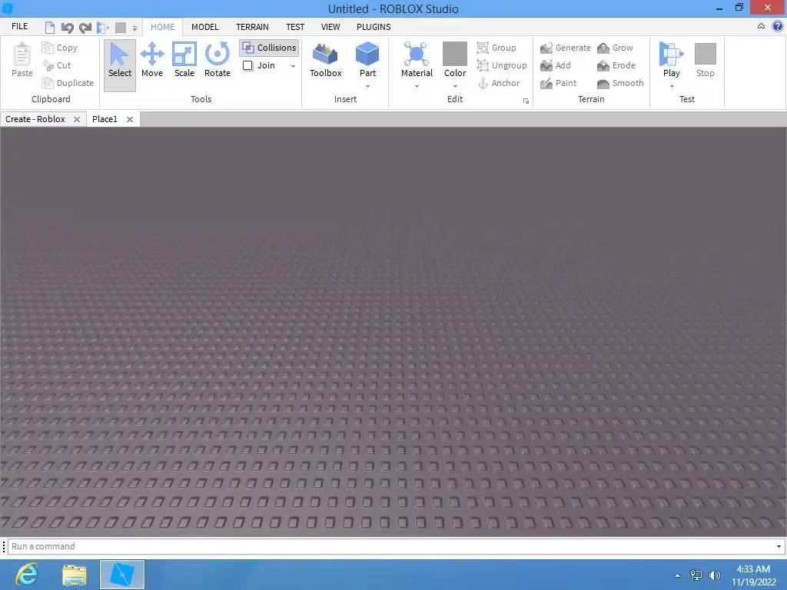
Task: Collapse the ribbon with the caret
Action: (761, 27)
